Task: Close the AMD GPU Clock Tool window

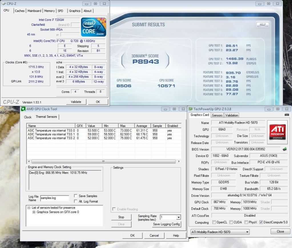Action: pyautogui.click(x=183, y=109)
